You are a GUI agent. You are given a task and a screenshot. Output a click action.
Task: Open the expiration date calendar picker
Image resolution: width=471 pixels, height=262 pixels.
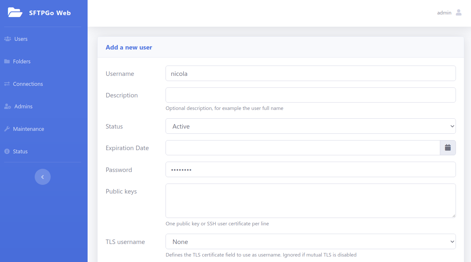(448, 148)
